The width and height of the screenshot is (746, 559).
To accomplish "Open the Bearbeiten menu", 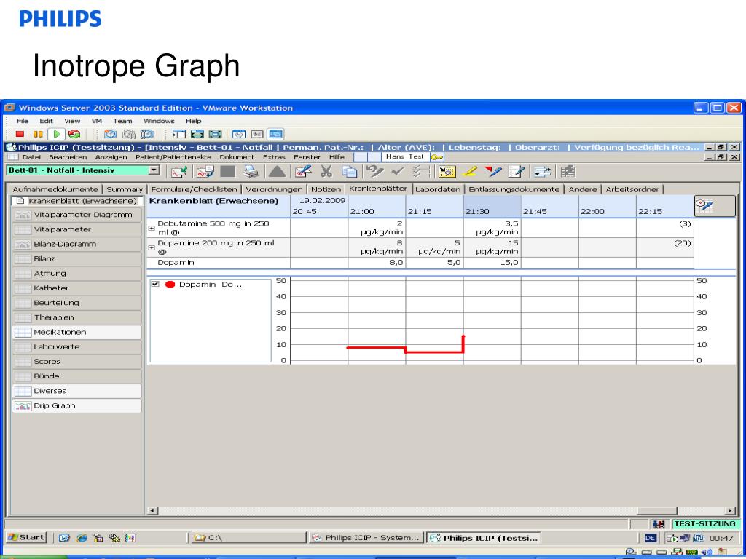I will [68, 157].
